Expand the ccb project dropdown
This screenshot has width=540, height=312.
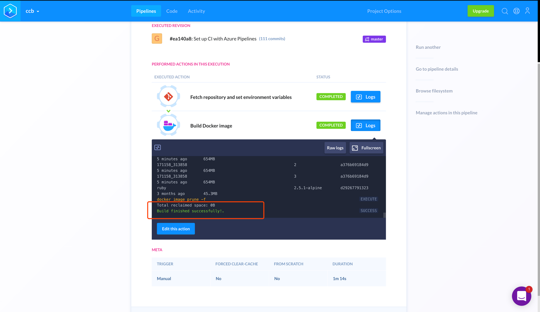[x=32, y=11]
